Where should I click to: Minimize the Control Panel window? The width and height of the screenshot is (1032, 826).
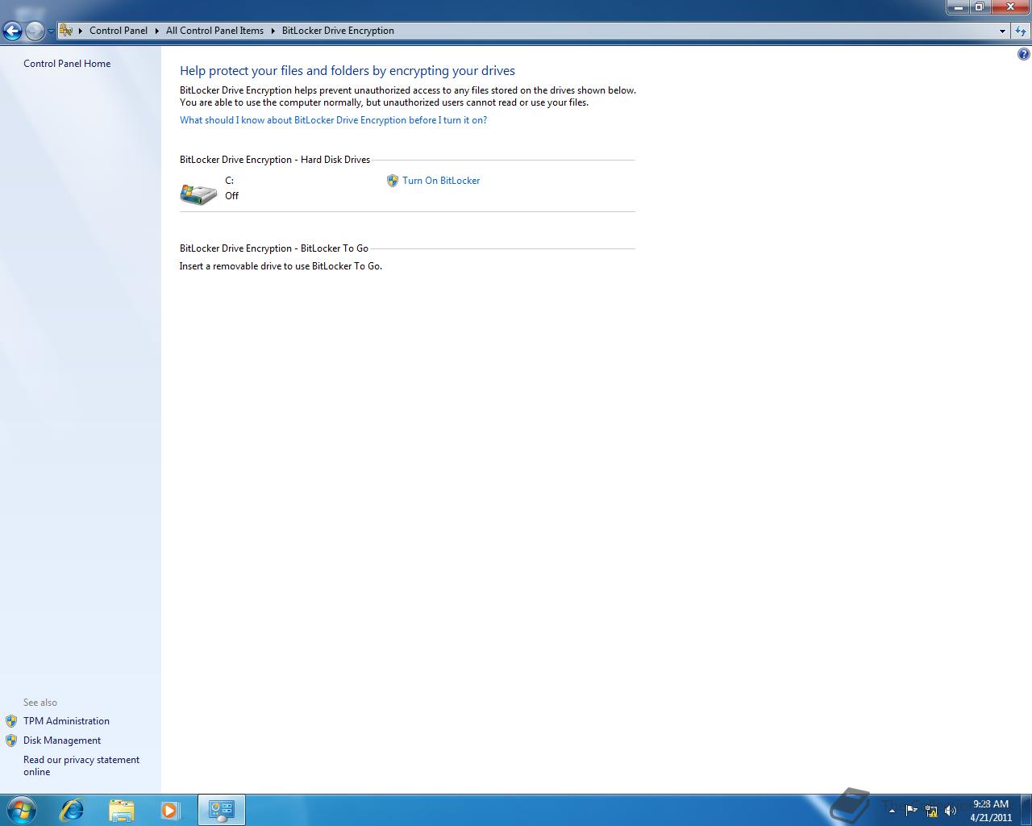tap(958, 7)
